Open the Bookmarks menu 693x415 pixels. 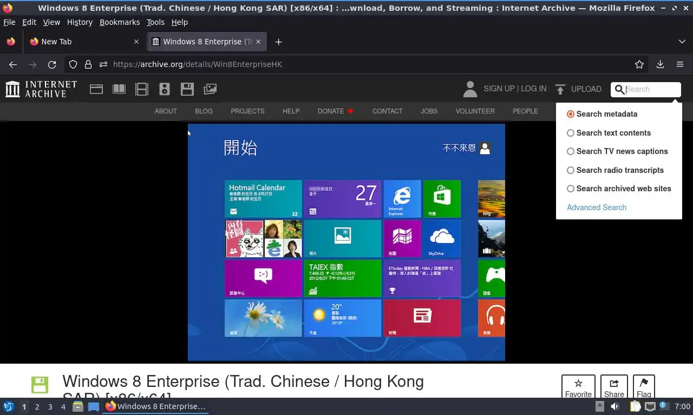[120, 22]
